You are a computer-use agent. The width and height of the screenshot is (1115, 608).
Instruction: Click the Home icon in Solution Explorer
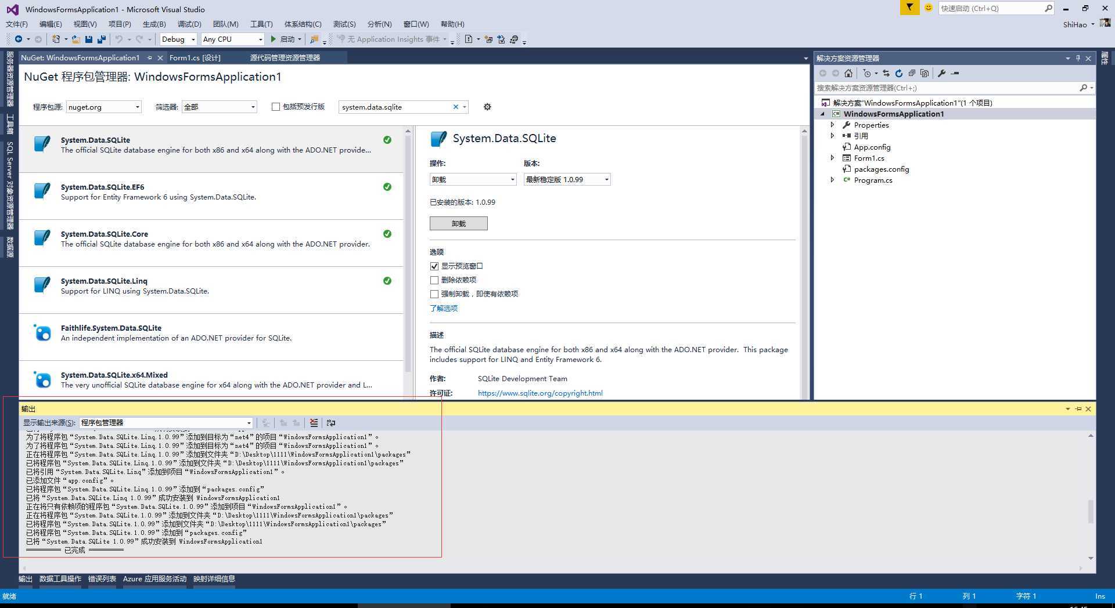pyautogui.click(x=848, y=73)
